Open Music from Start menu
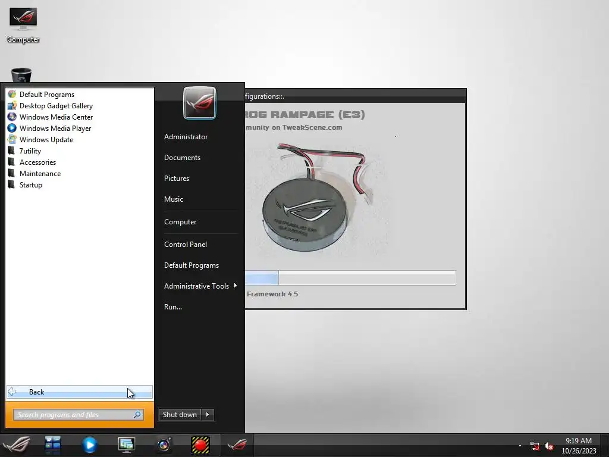The image size is (609, 457). [x=173, y=199]
